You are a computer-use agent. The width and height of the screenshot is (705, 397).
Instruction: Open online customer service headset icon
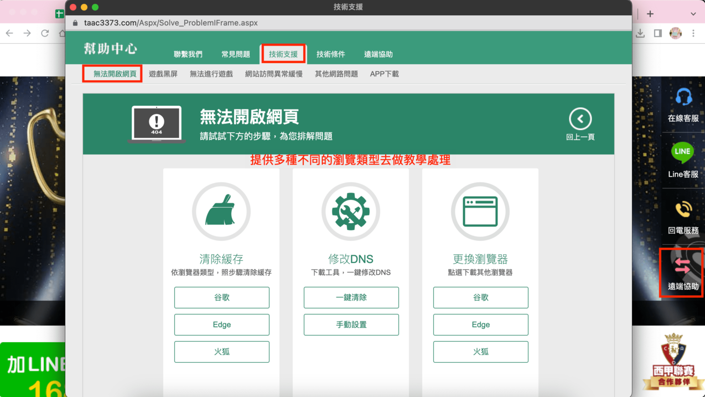pos(683,98)
